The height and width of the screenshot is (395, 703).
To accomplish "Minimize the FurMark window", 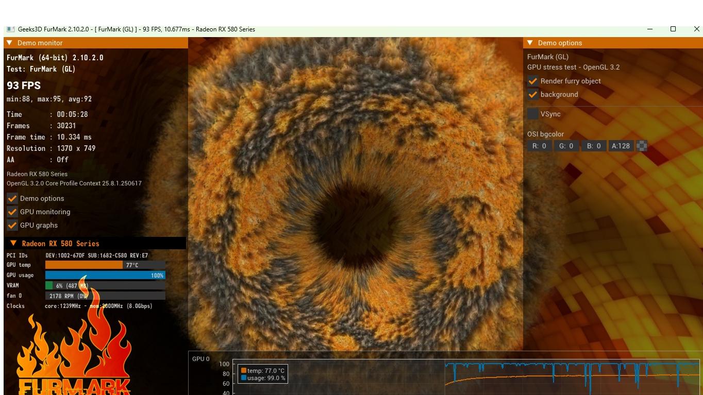I will 649,29.
